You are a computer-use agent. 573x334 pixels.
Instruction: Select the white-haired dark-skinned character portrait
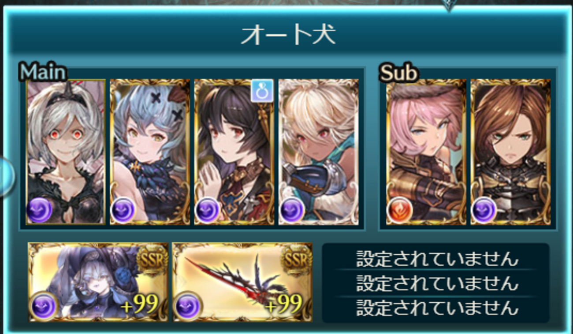318,152
